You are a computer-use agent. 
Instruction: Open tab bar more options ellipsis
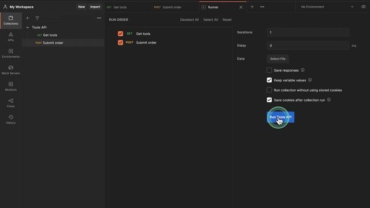point(262,7)
